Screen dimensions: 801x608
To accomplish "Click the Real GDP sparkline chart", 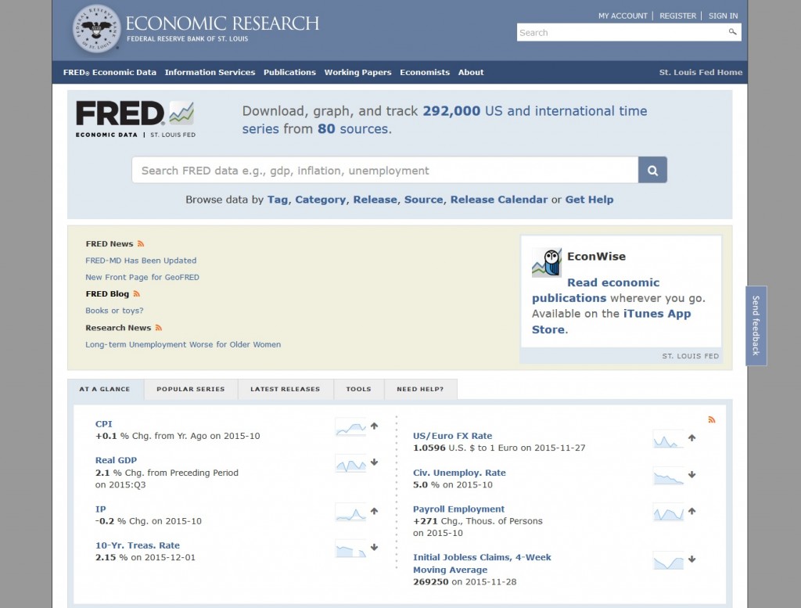I will pyautogui.click(x=350, y=463).
